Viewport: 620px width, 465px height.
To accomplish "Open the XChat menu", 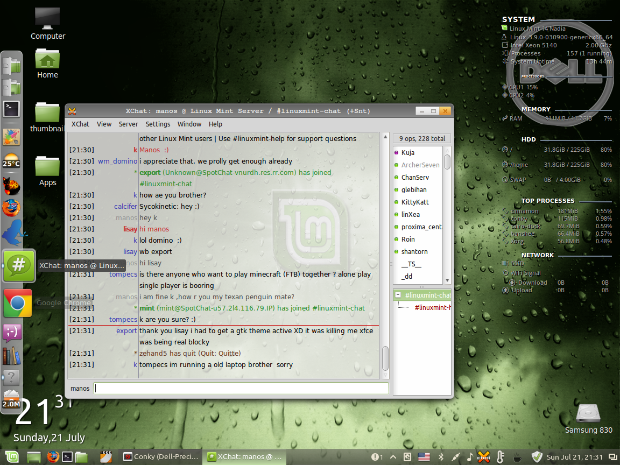I will (80, 124).
